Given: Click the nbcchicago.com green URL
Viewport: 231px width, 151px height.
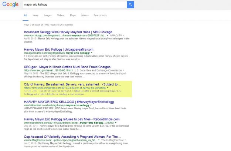Looking at the screenshot, I should (x=65, y=36).
